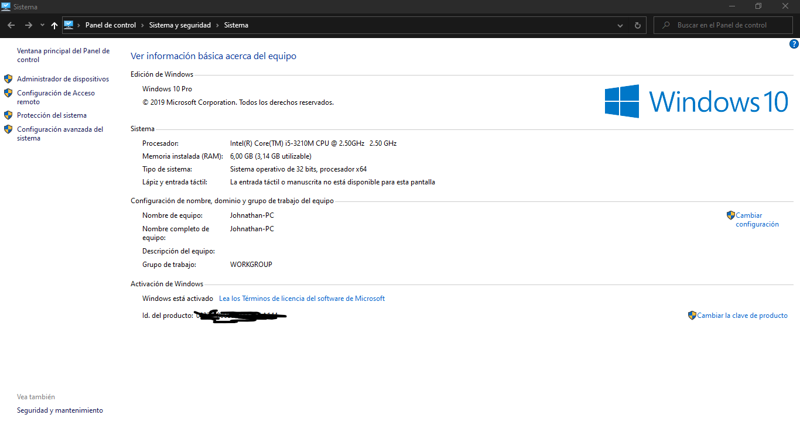Open help with the blue question mark icon

(x=794, y=44)
